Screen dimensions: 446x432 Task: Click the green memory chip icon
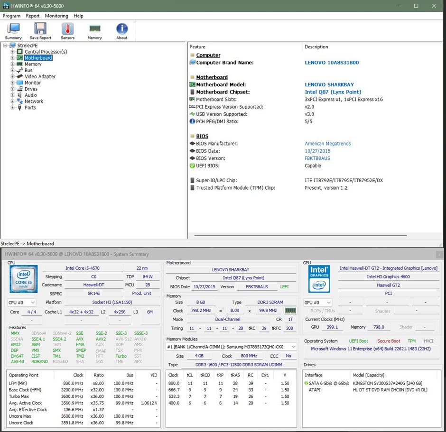click(x=290, y=311)
